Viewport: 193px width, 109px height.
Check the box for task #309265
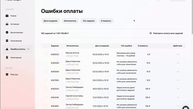[46, 63]
